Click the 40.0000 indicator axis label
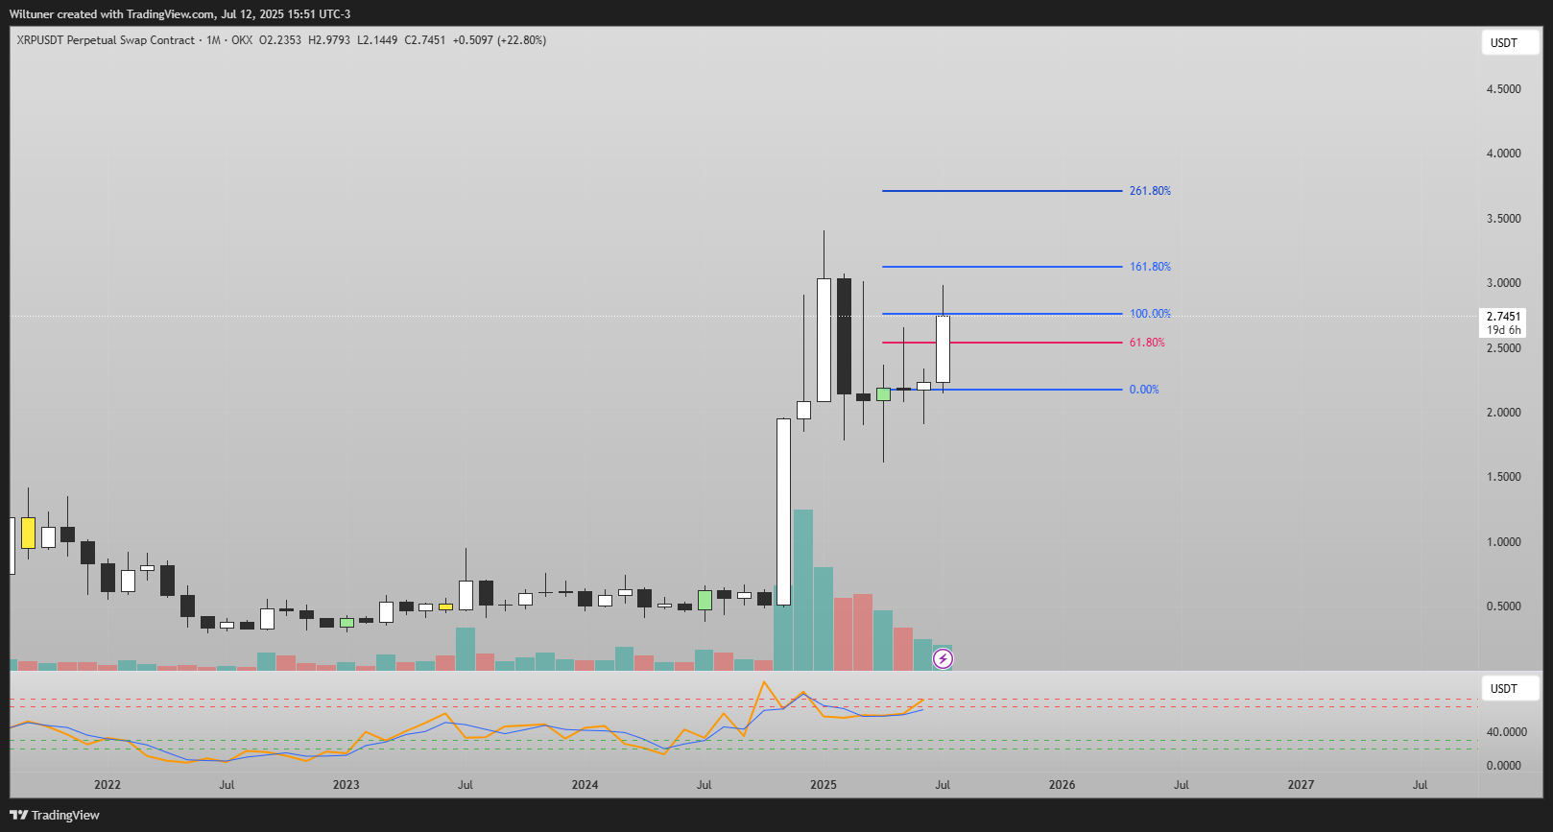The height and width of the screenshot is (832, 1553). pos(1506,732)
